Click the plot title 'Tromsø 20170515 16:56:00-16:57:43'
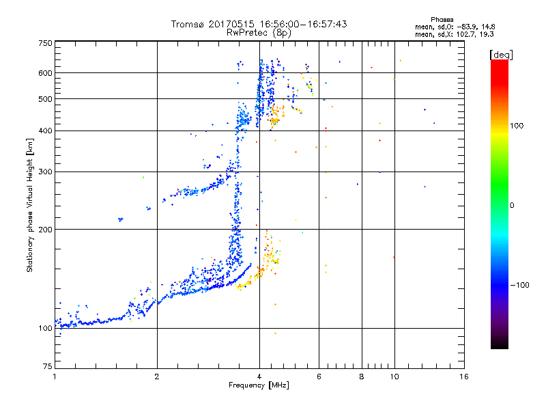 [x=259, y=24]
